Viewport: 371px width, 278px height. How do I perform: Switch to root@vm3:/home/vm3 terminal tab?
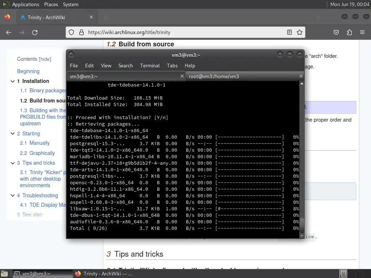pos(245,76)
